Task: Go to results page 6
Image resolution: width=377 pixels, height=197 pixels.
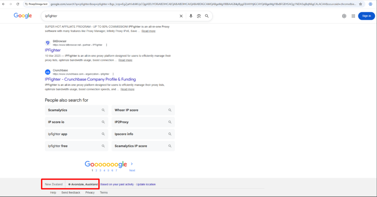Action: [x=112, y=170]
